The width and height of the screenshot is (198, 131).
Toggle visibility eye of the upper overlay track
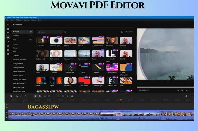7,105
